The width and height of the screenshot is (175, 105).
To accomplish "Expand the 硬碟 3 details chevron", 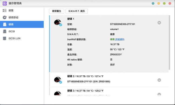I will [x=159, y=94].
